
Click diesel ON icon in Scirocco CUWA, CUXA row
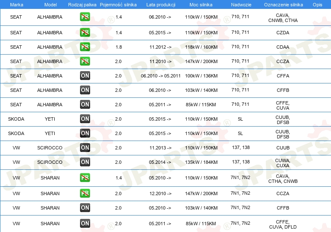(85, 162)
